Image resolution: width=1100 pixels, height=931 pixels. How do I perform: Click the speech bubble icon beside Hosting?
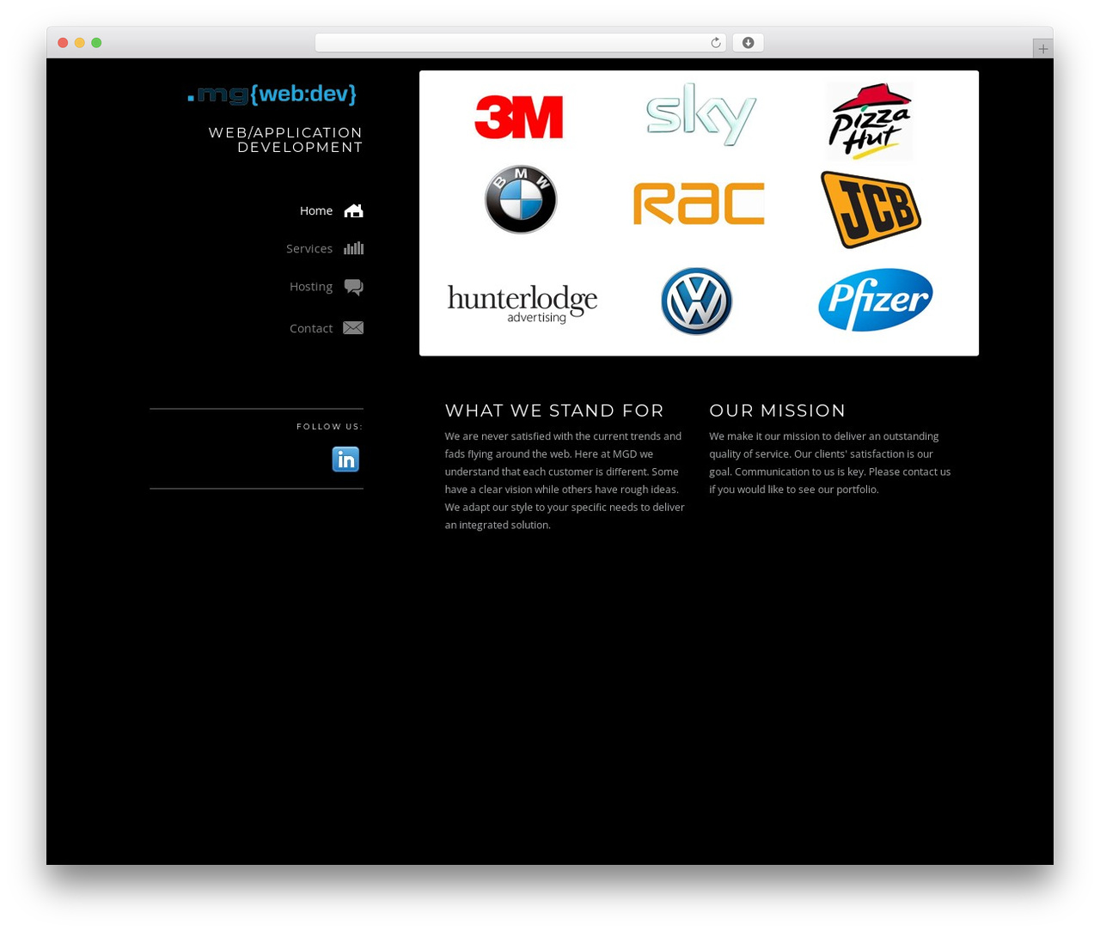[353, 287]
